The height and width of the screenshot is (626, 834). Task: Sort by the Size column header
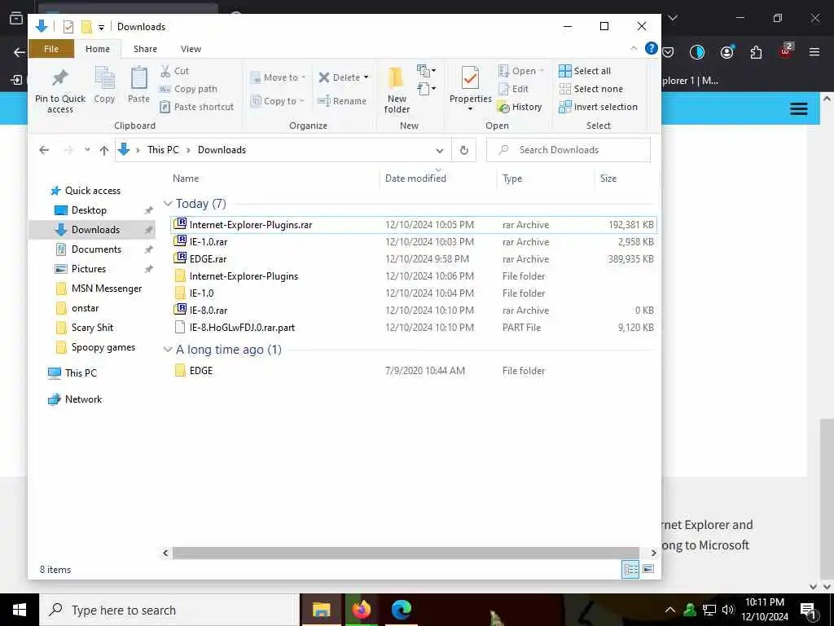(608, 179)
